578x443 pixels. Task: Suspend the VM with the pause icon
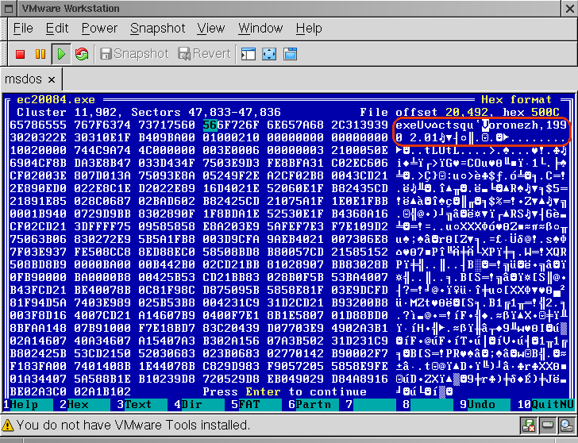point(40,54)
